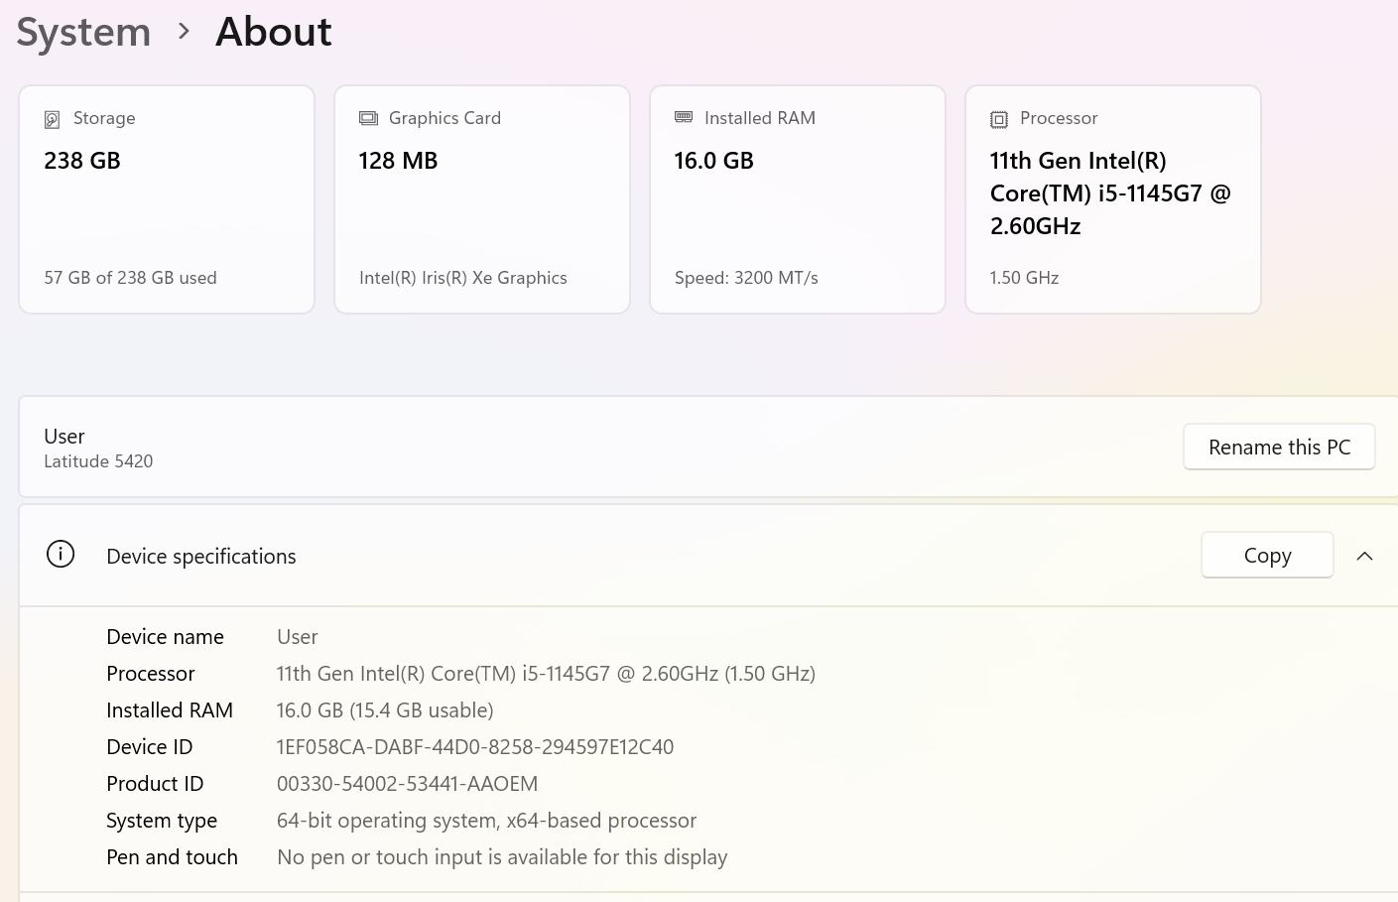This screenshot has height=902, width=1398.
Task: Click the Storage drive icon
Action: click(53, 119)
